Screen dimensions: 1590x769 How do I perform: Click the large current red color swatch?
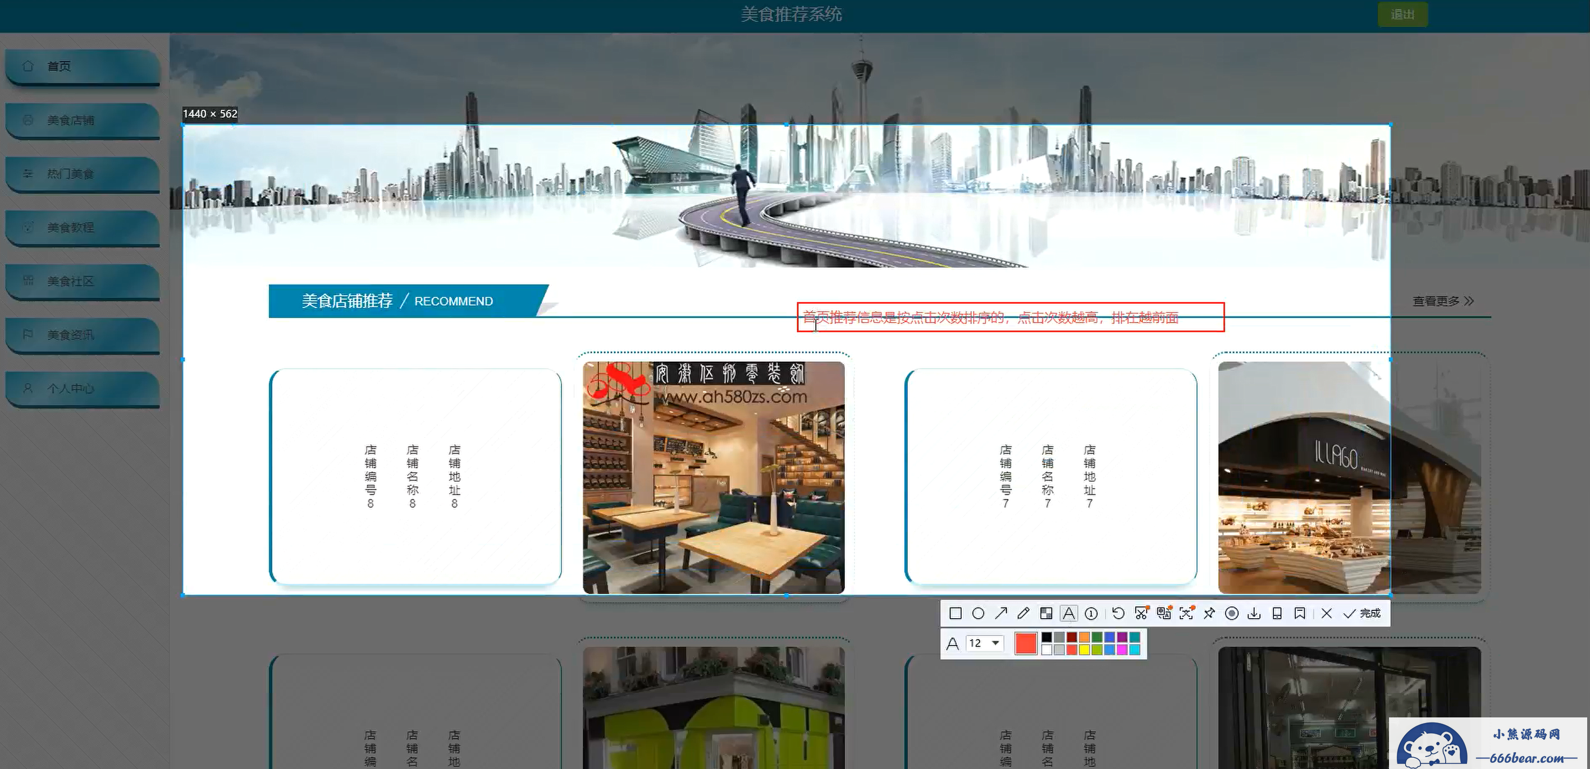[x=1026, y=643]
